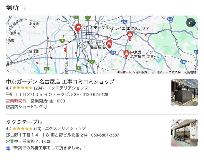
Task: Expand the map with the fullscreen icon
Action: click(190, 23)
